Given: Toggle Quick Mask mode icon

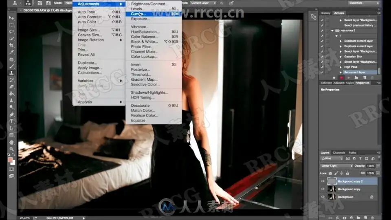Looking at the screenshot, I should click(x=11, y=169).
